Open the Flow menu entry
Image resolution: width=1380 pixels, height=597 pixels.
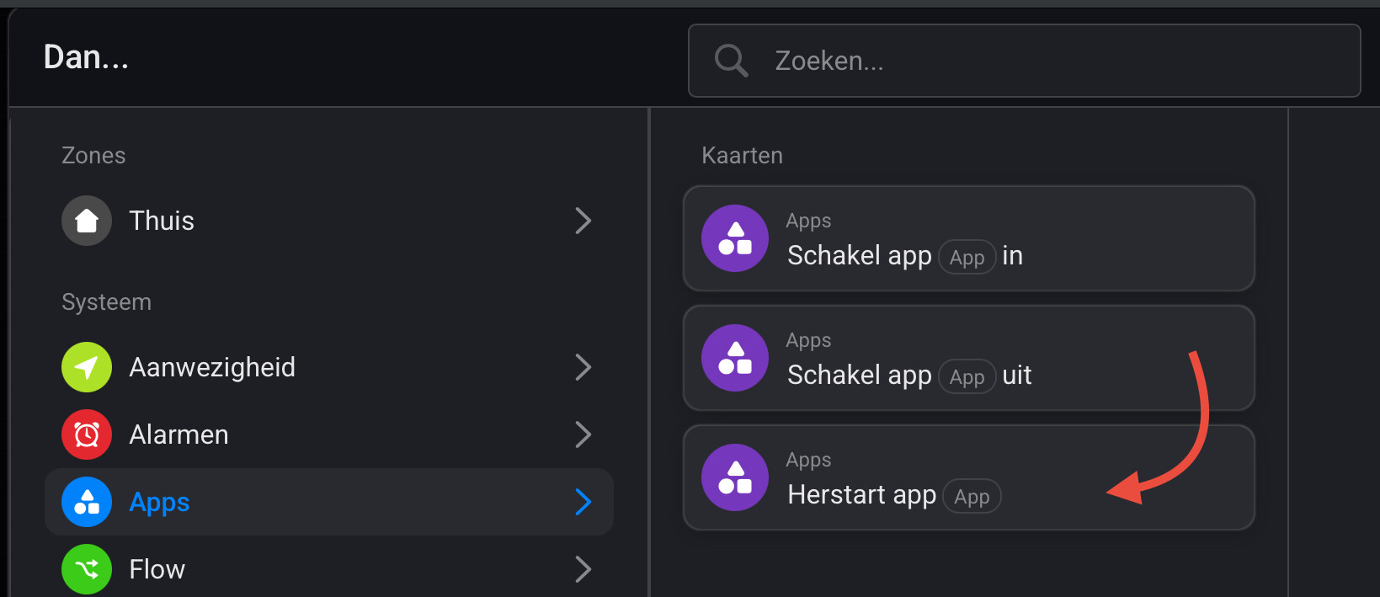157,569
